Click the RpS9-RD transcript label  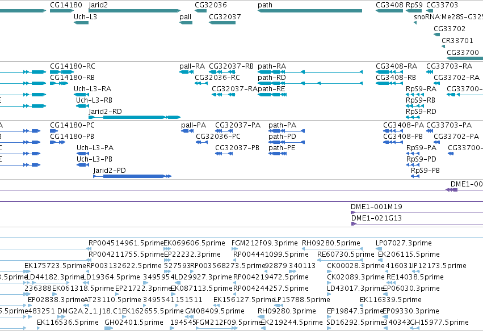[421, 112]
